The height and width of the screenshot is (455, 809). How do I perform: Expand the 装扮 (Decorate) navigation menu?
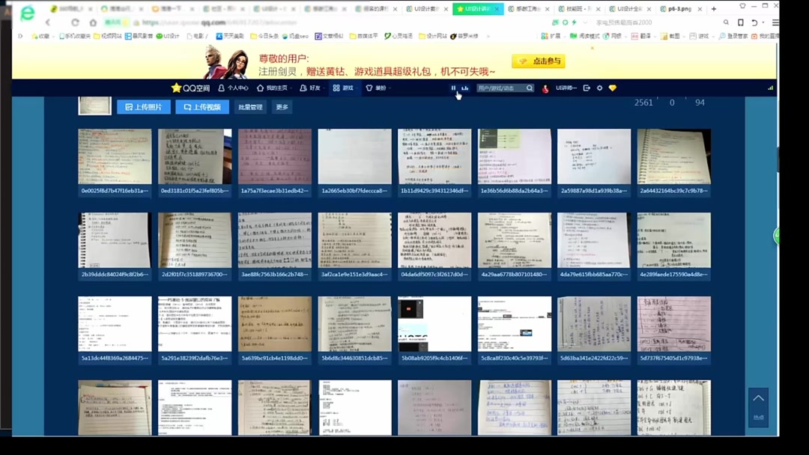378,88
